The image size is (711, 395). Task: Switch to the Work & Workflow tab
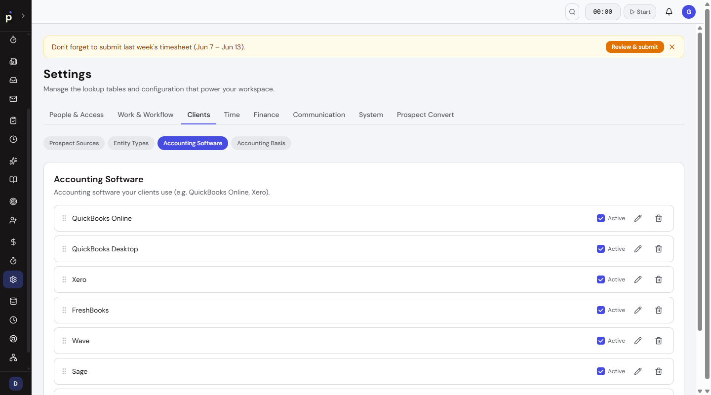pos(146,115)
